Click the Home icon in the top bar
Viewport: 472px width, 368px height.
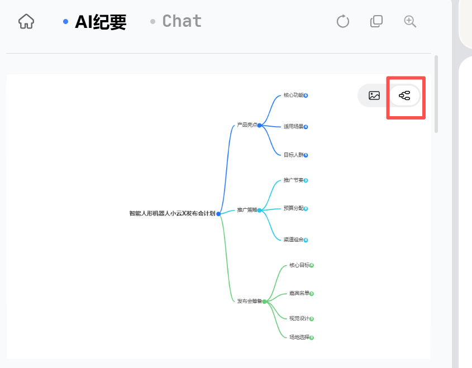click(x=26, y=21)
